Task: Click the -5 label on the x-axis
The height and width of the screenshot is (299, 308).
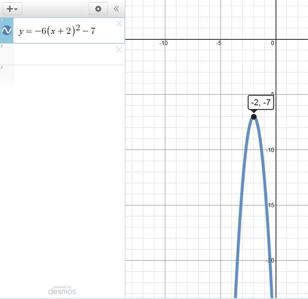Action: click(x=219, y=43)
